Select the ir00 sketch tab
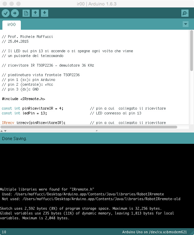194x235 pixels. pyautogui.click(x=12, y=25)
